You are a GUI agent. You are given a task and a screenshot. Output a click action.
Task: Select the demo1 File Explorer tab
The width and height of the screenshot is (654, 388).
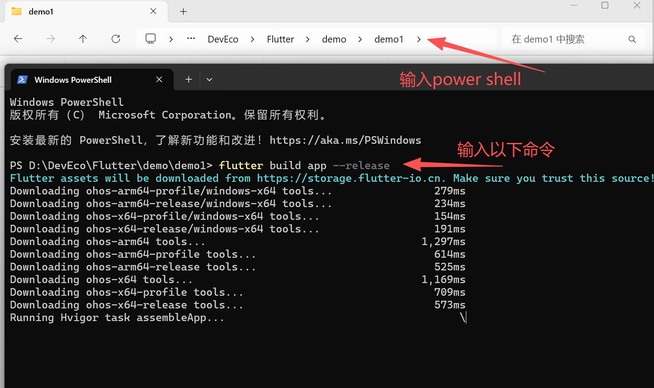(x=86, y=11)
